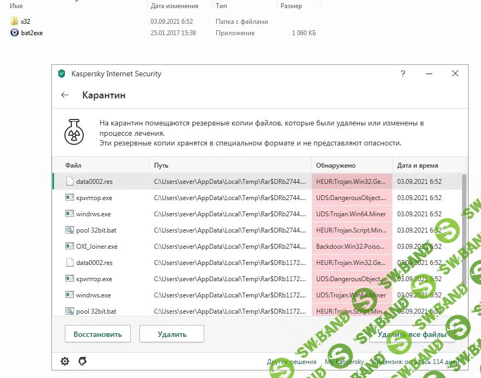
Task: Open the My Kaspersky link
Action: [x=344, y=362]
